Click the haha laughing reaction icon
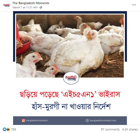This screenshot has height=133, width=140. point(8,129)
